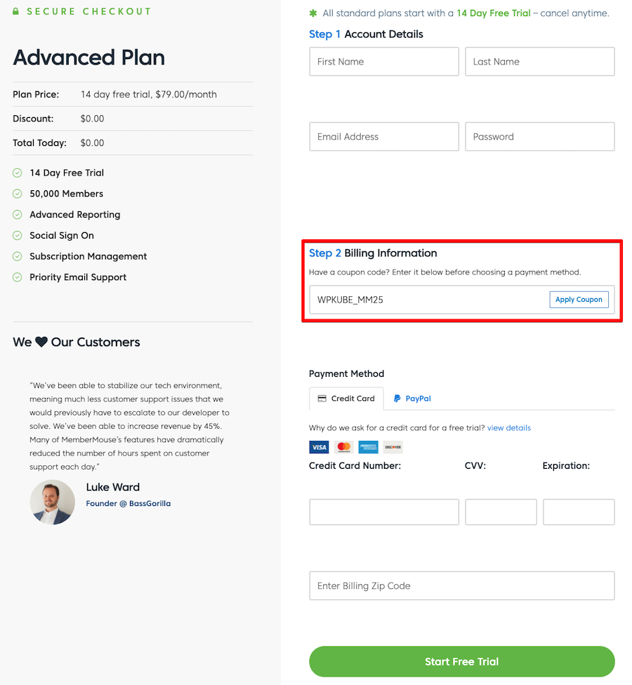This screenshot has height=685, width=632.
Task: Click the Apply Coupon button
Action: coord(579,300)
